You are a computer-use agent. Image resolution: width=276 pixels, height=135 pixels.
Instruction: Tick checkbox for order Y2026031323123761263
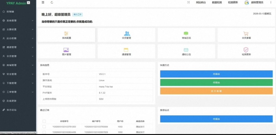[x=44, y=126]
